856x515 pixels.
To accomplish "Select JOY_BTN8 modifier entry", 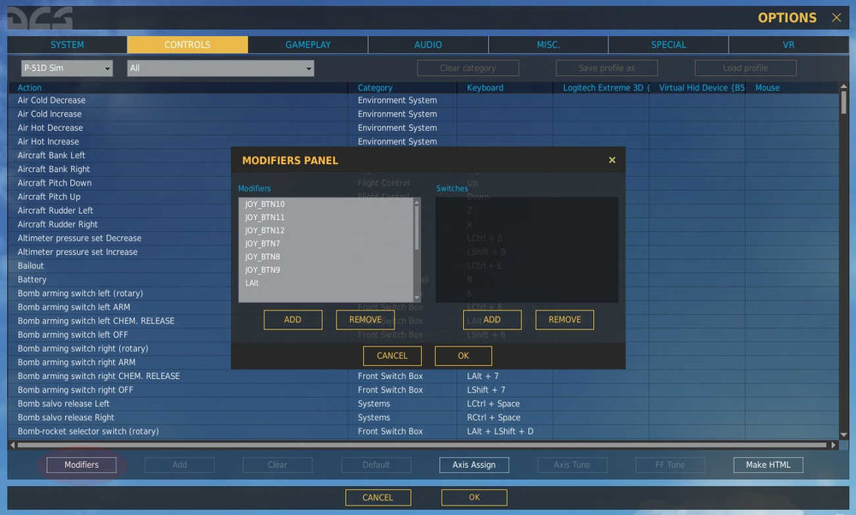I will pyautogui.click(x=326, y=257).
